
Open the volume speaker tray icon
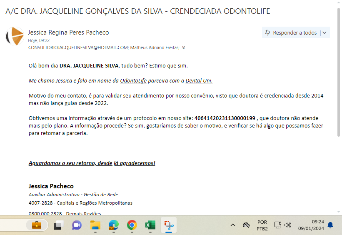click(x=288, y=225)
